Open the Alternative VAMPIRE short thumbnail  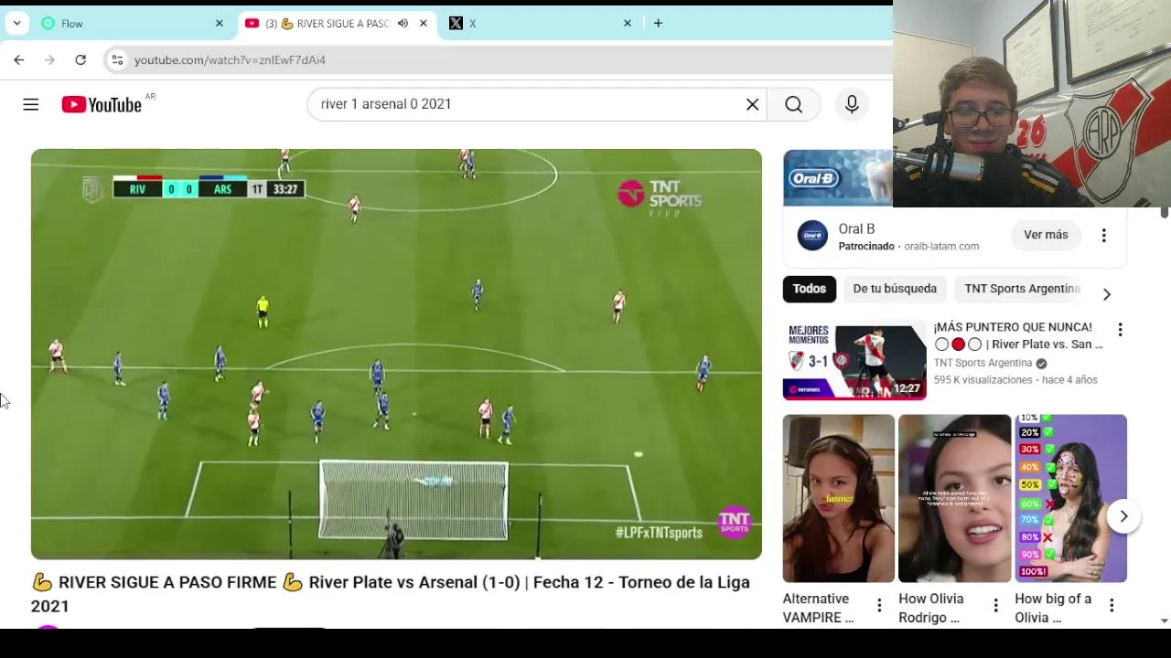coord(839,498)
